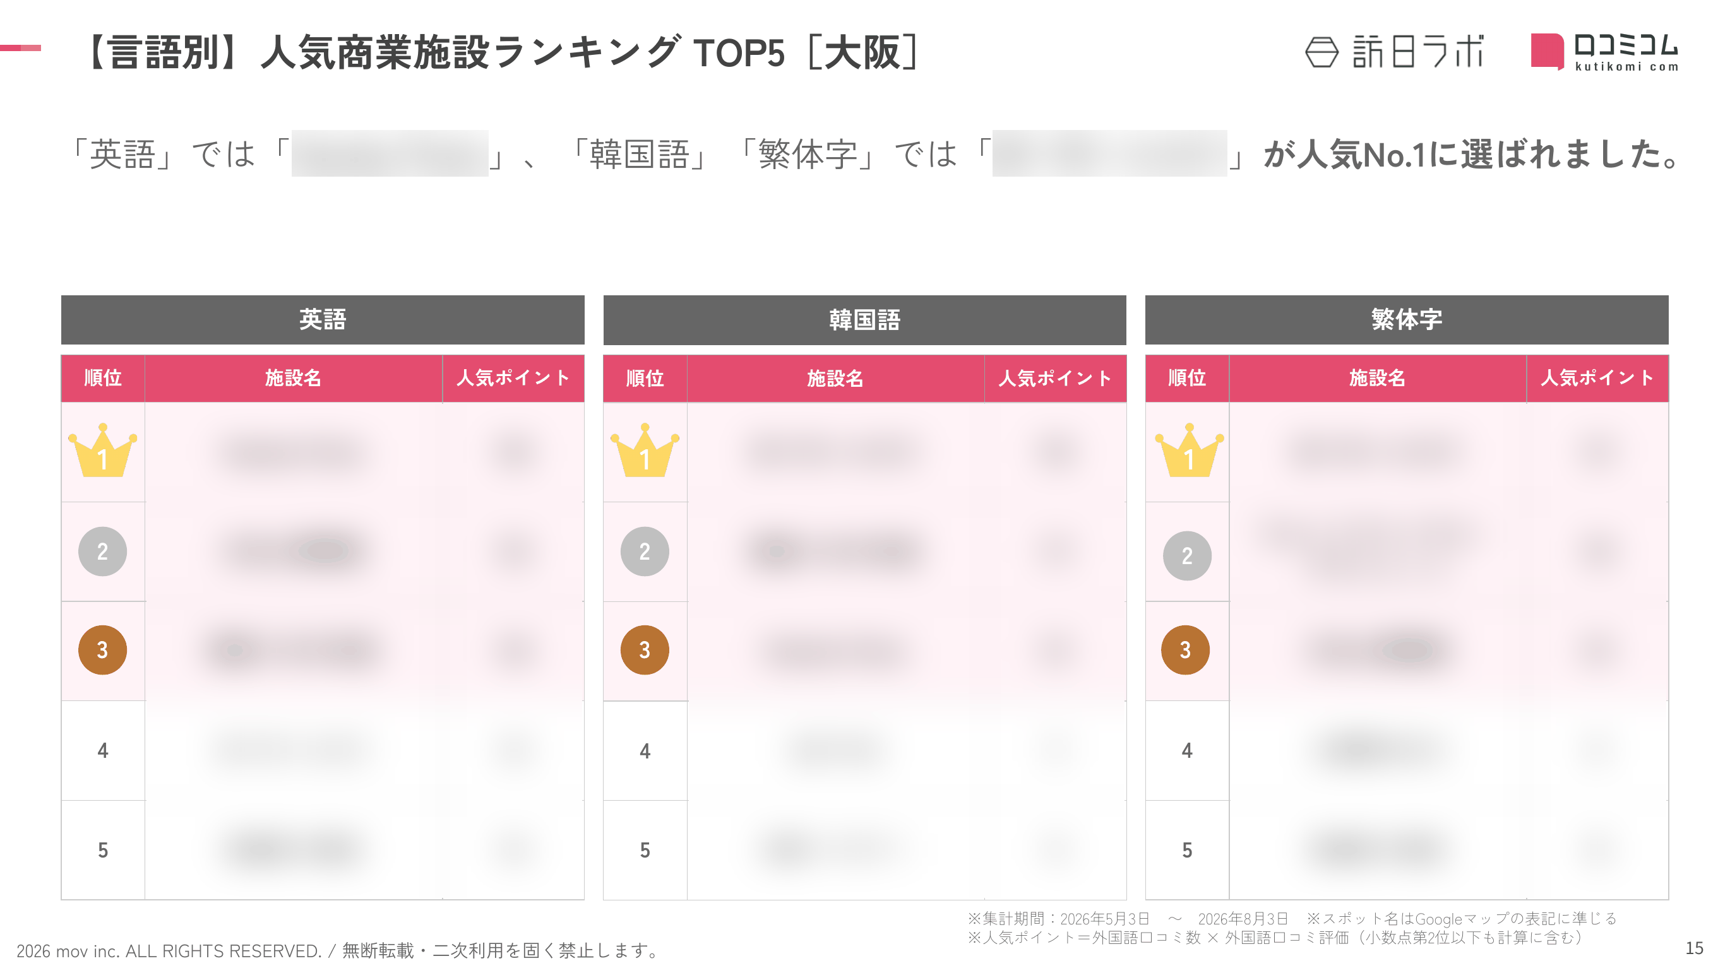Select the 英語 table header bar
This screenshot has height=973, width=1730.
point(323,319)
